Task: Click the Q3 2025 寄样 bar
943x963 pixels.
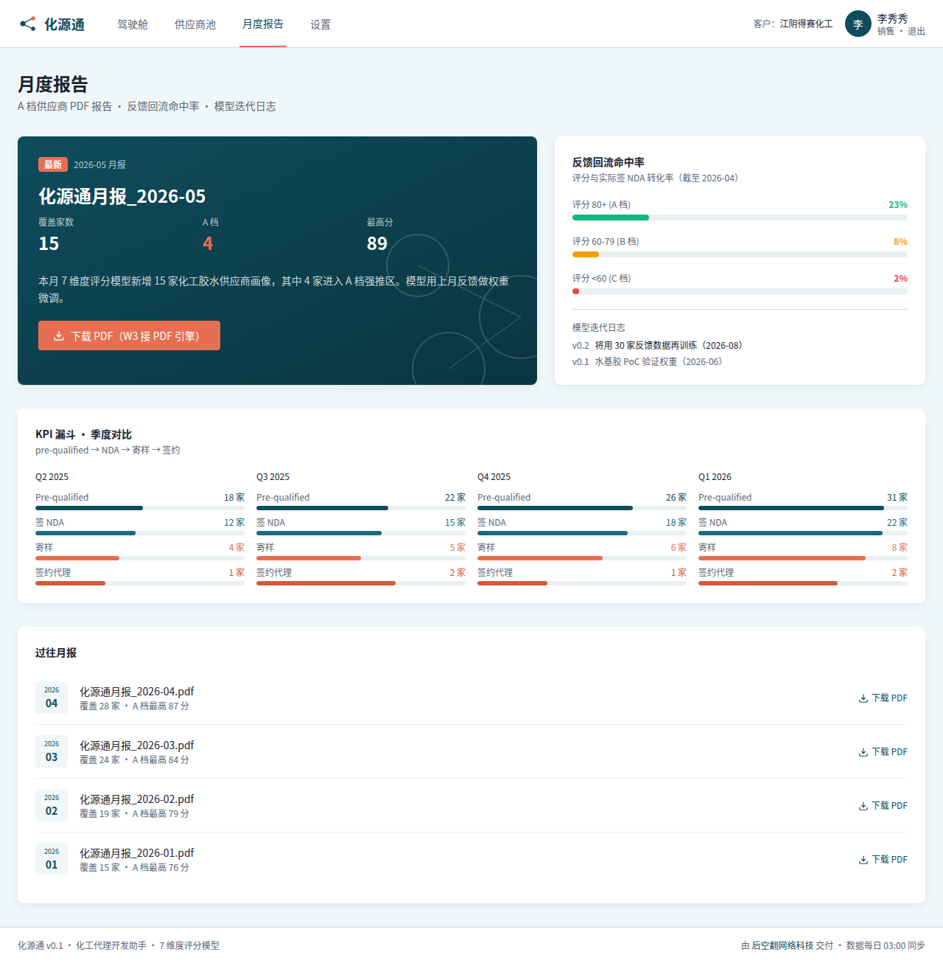Action: point(361,558)
